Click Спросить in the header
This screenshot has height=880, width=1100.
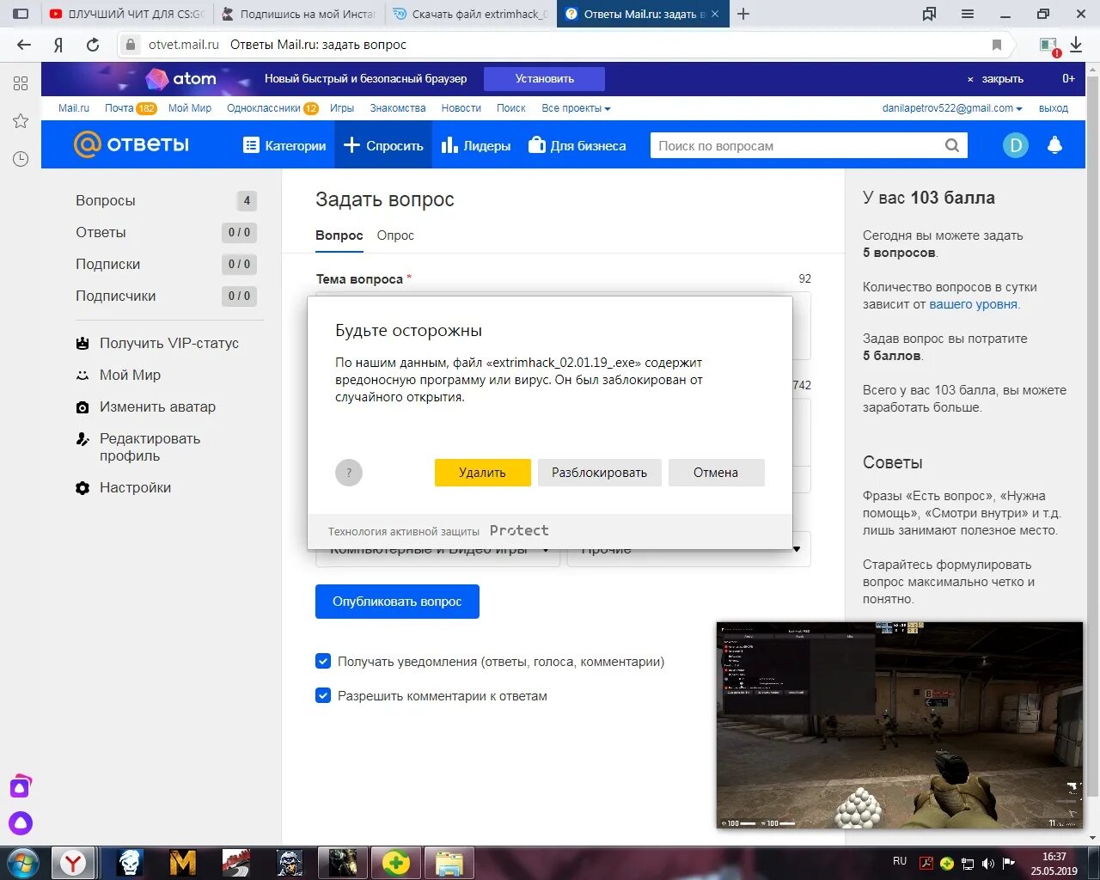(x=383, y=145)
